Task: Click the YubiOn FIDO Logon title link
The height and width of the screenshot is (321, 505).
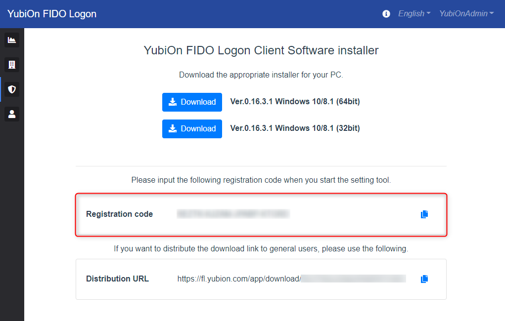Action: [52, 14]
